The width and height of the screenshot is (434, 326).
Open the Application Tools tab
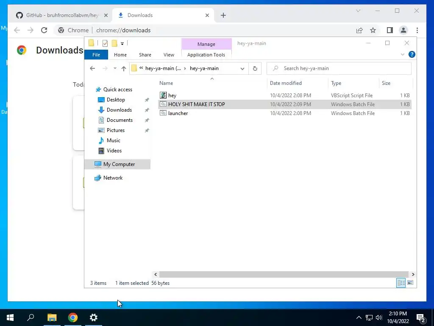point(206,55)
